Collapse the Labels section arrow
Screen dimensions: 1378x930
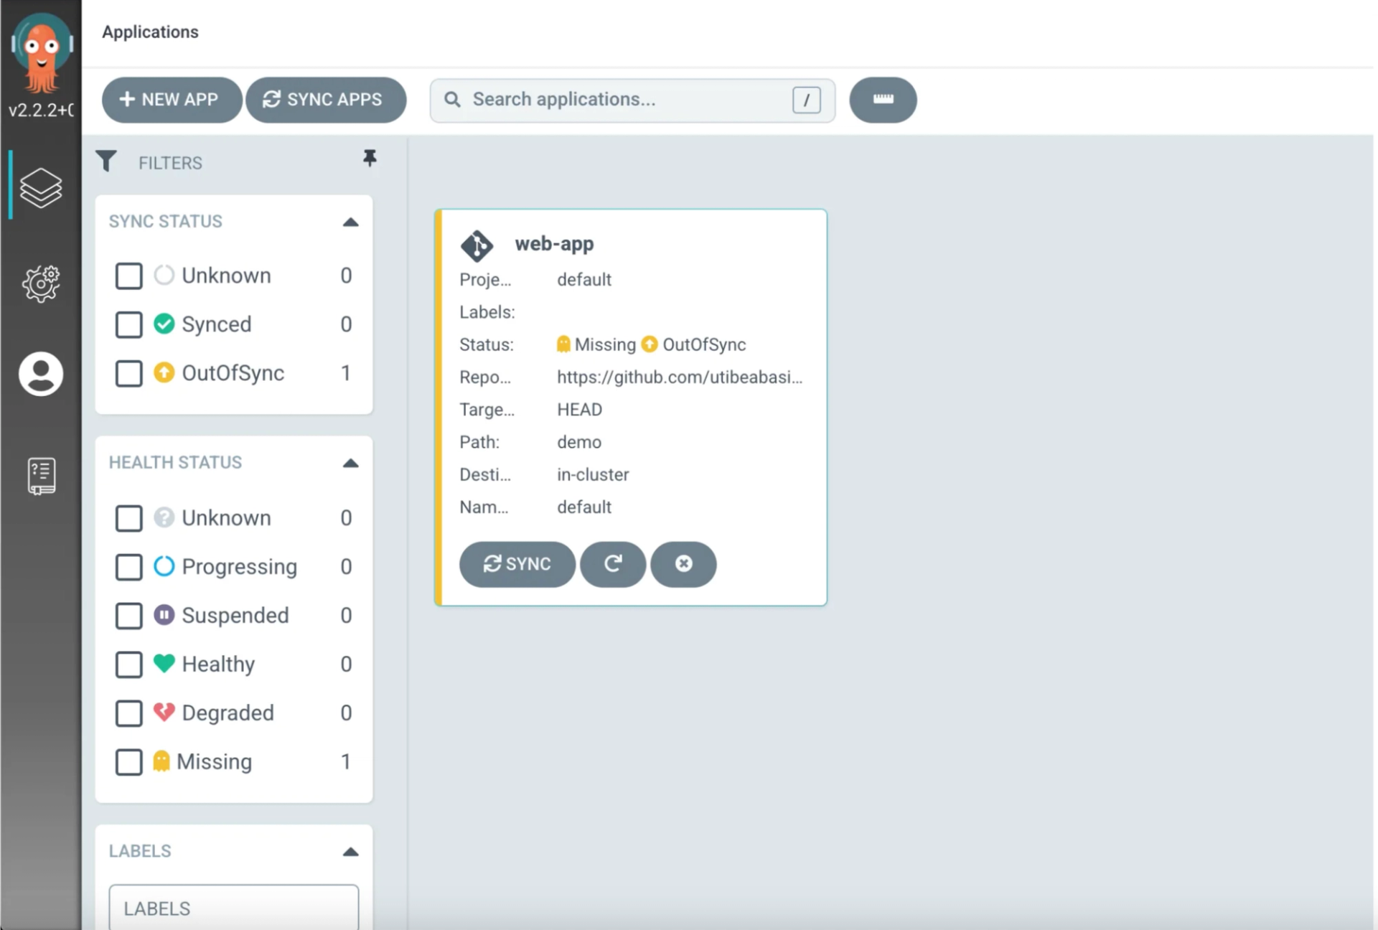point(351,852)
